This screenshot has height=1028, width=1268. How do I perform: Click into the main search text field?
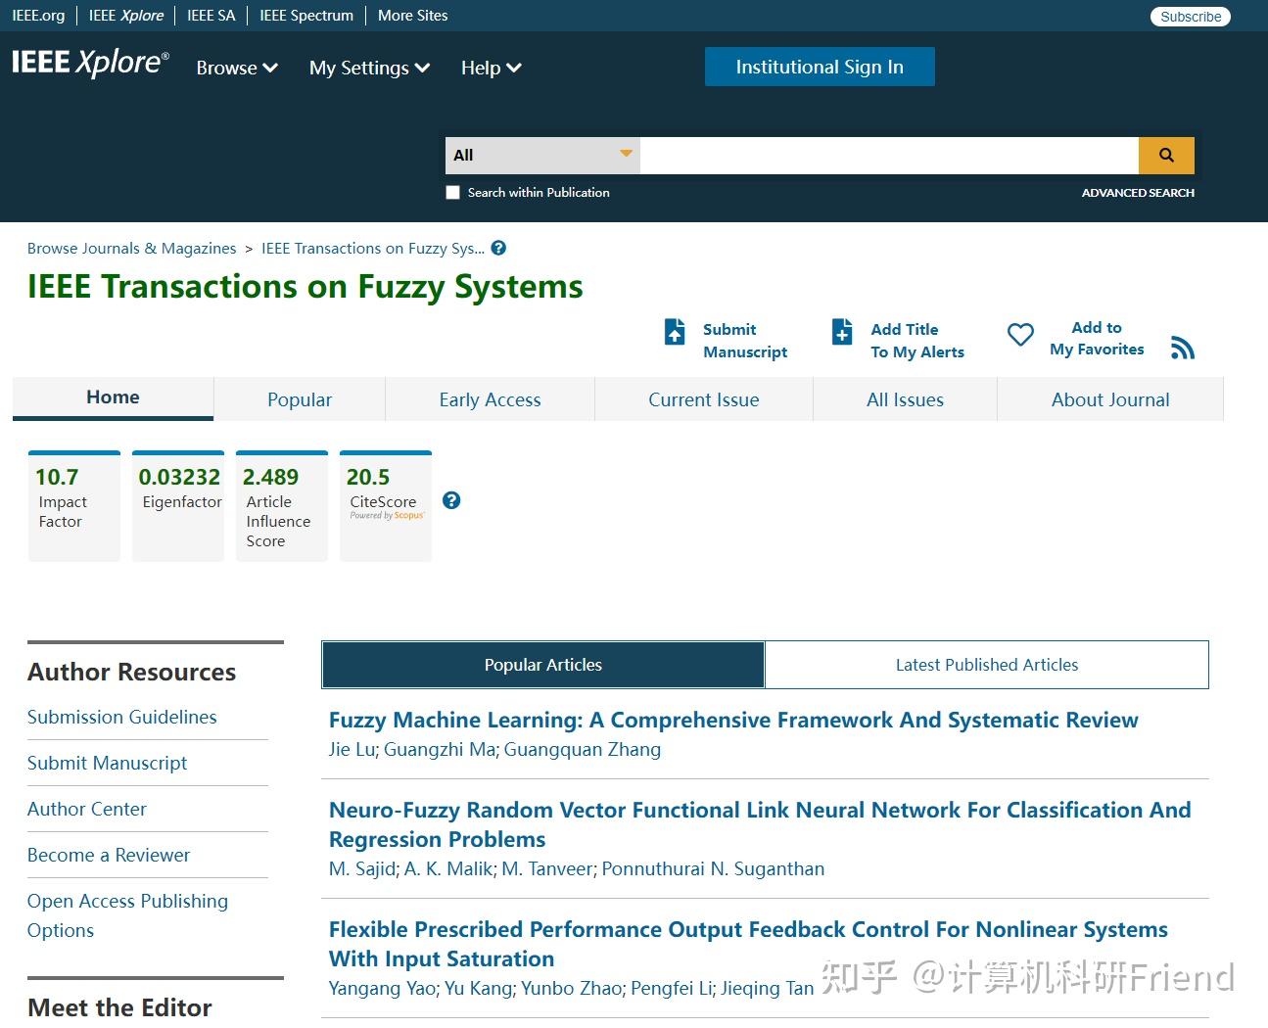(x=888, y=155)
